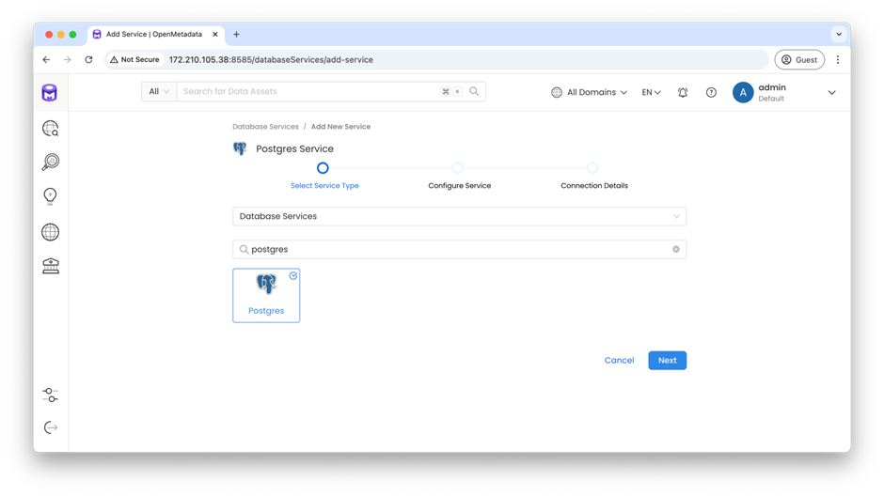Click the Add New Service breadcrumb
884x496 pixels.
tap(340, 127)
